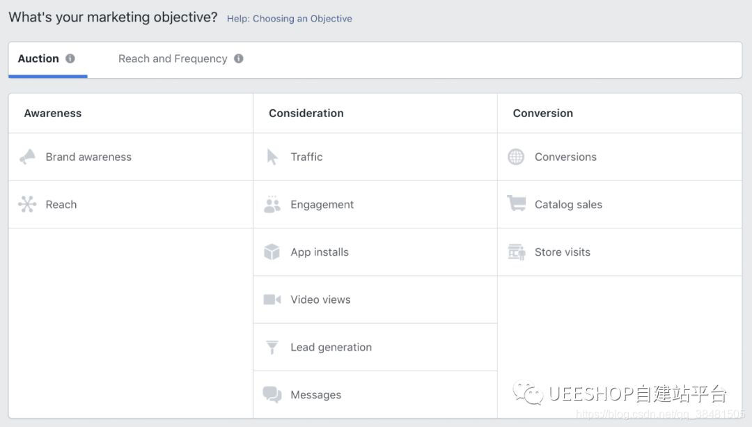752x427 pixels.
Task: Switch to Reach and Frequency tab
Action: (x=180, y=59)
